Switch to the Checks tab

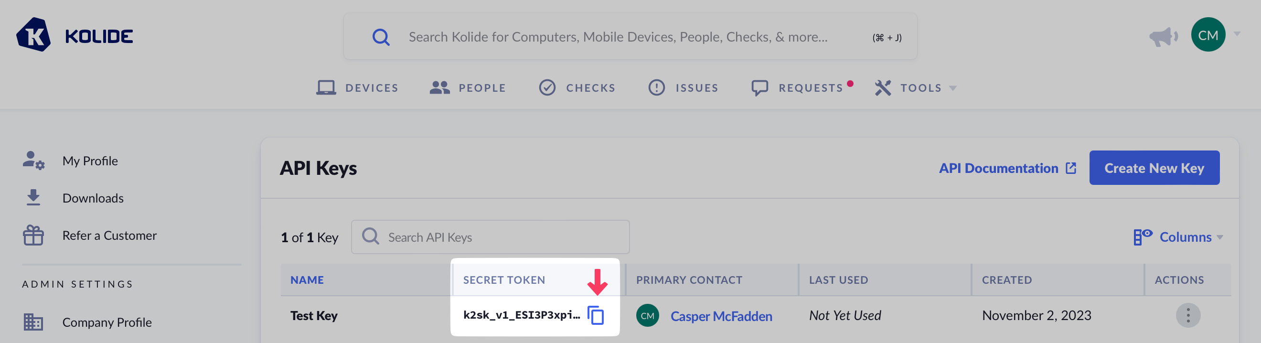577,87
